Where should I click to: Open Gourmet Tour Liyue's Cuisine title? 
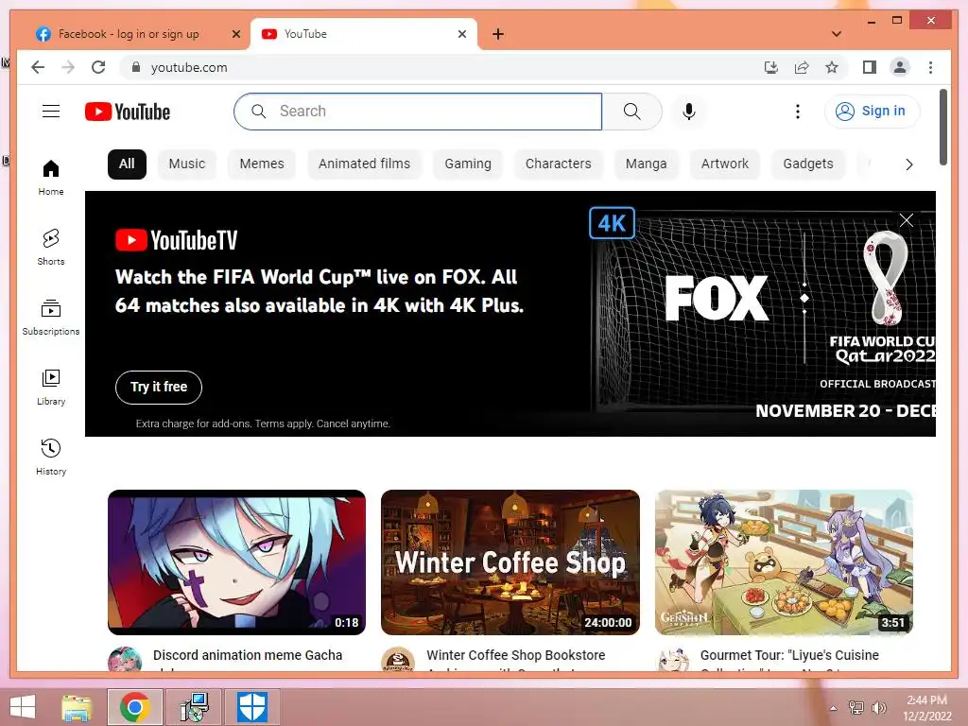(789, 655)
